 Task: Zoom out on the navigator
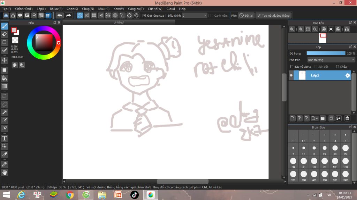315,29
